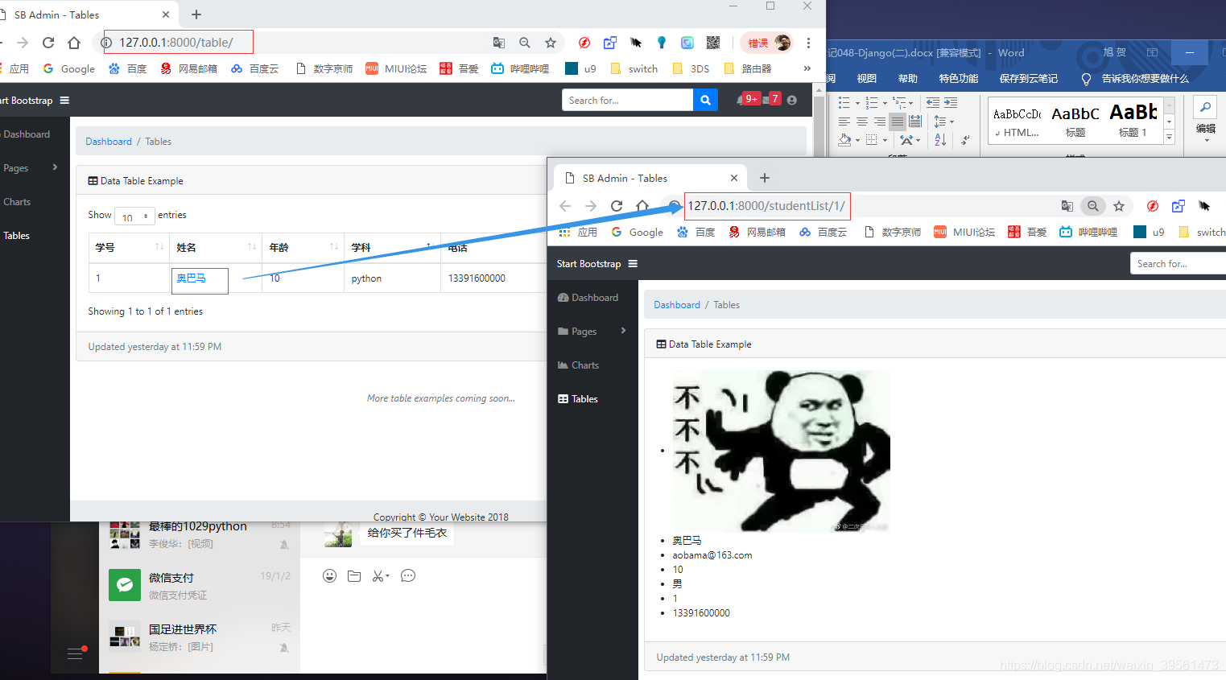Open Show entries count dropdown
The image size is (1226, 680).
coord(134,216)
